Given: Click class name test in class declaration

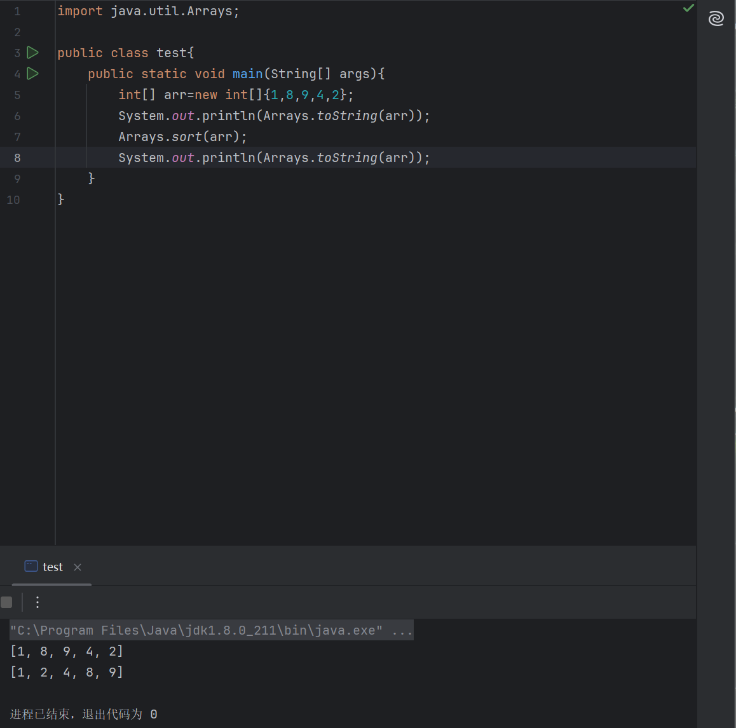Looking at the screenshot, I should click(172, 53).
